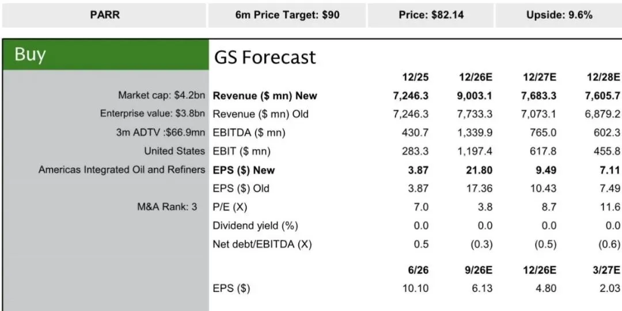Click the (0.3) net debt/EBITDA value
This screenshot has width=622, height=311.
click(x=481, y=244)
